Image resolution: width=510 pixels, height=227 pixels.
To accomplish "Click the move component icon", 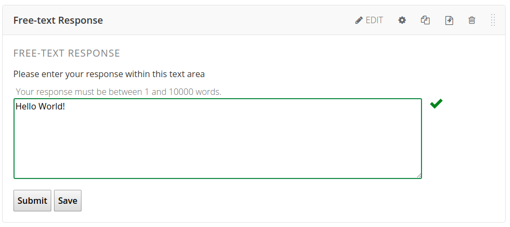I will coord(449,20).
